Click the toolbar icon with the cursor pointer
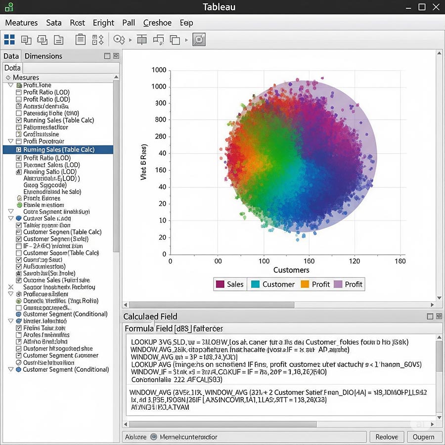 (x=158, y=40)
